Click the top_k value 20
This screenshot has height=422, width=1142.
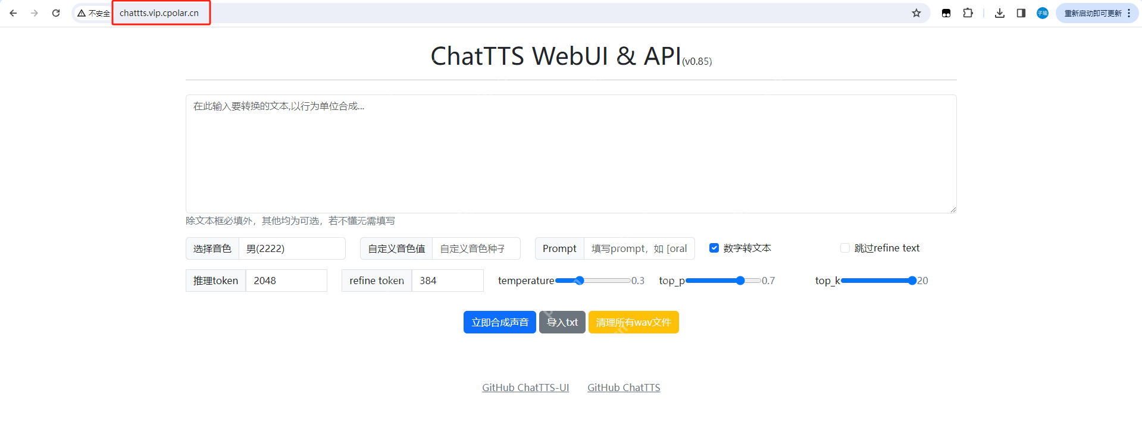922,281
